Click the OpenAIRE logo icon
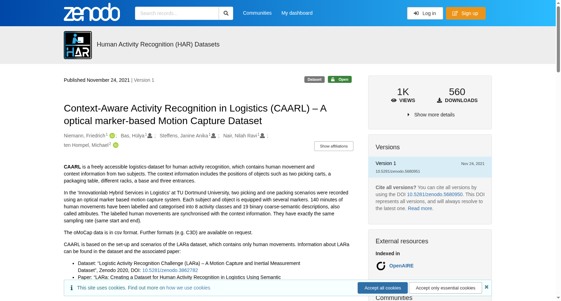Viewport: 561px width, 301px height. coord(381,266)
